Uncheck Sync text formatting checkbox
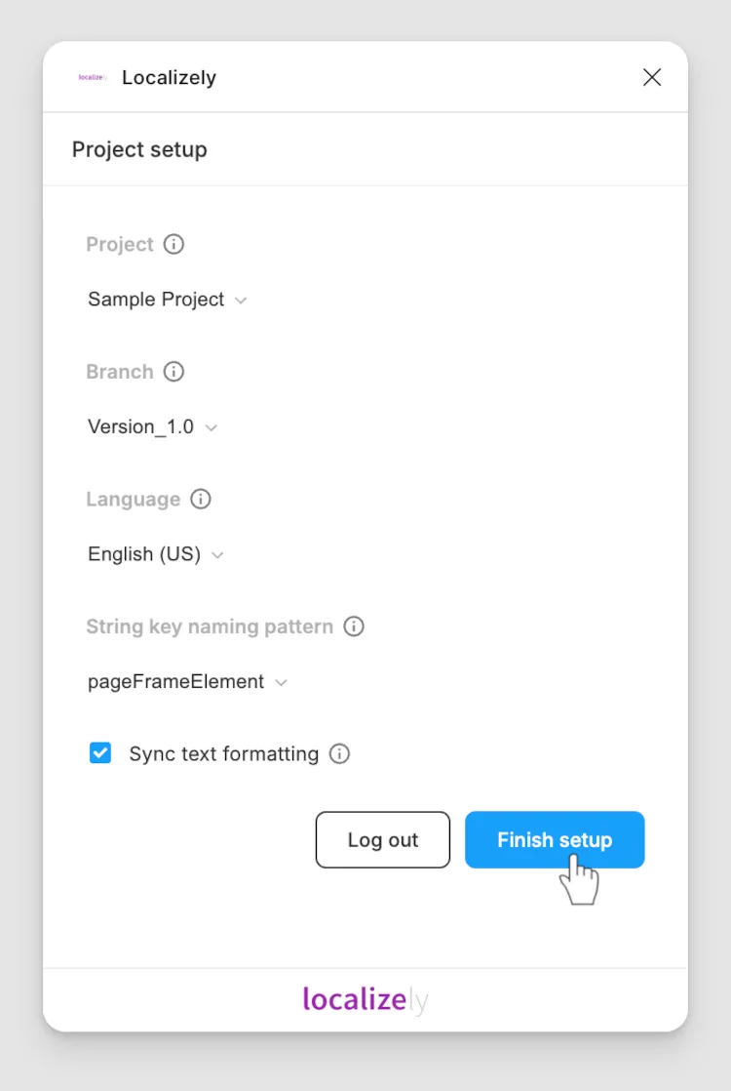The image size is (731, 1091). 100,752
